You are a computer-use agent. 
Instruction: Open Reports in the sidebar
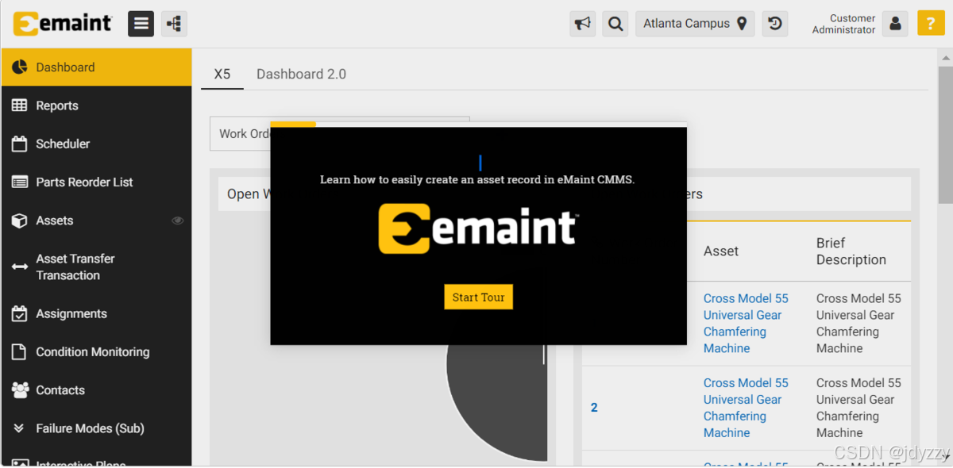[96, 105]
